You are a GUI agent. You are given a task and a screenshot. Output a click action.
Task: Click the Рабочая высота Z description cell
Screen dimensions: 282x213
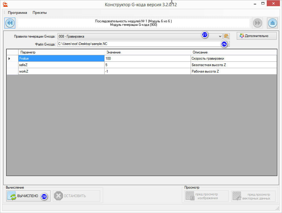coord(234,71)
